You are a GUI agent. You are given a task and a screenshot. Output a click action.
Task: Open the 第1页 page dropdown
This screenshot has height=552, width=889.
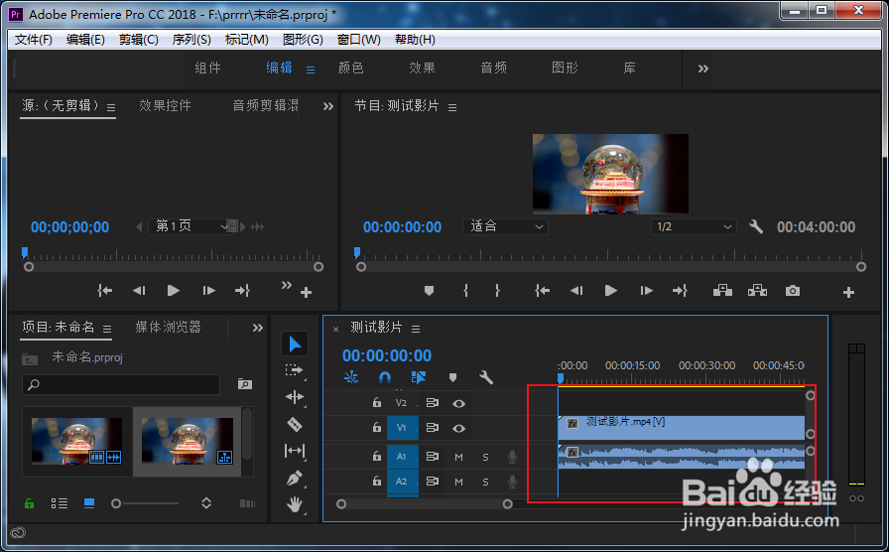coord(190,226)
